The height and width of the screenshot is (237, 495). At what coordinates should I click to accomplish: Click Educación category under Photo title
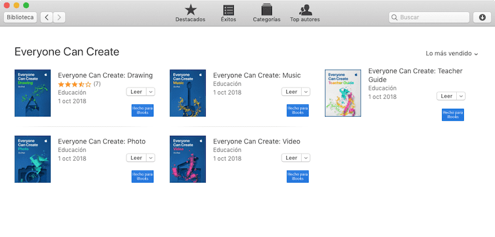pyautogui.click(x=72, y=150)
